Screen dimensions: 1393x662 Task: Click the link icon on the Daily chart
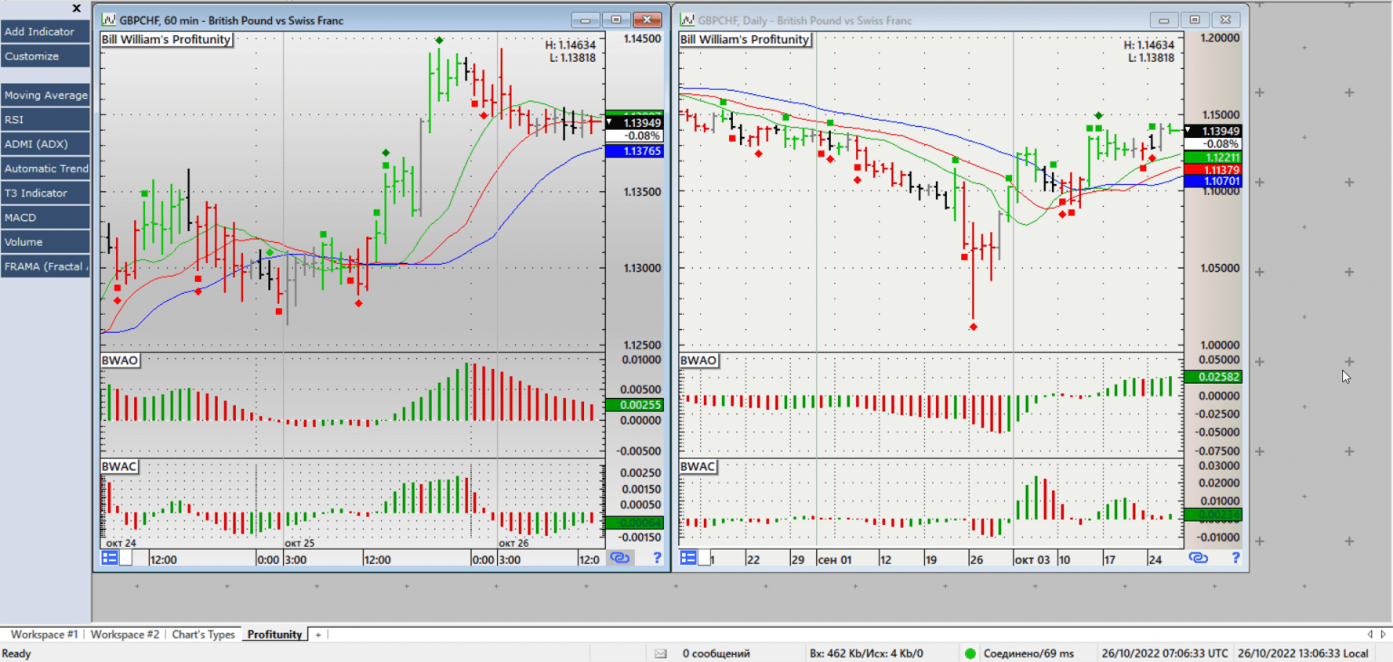click(x=1198, y=559)
